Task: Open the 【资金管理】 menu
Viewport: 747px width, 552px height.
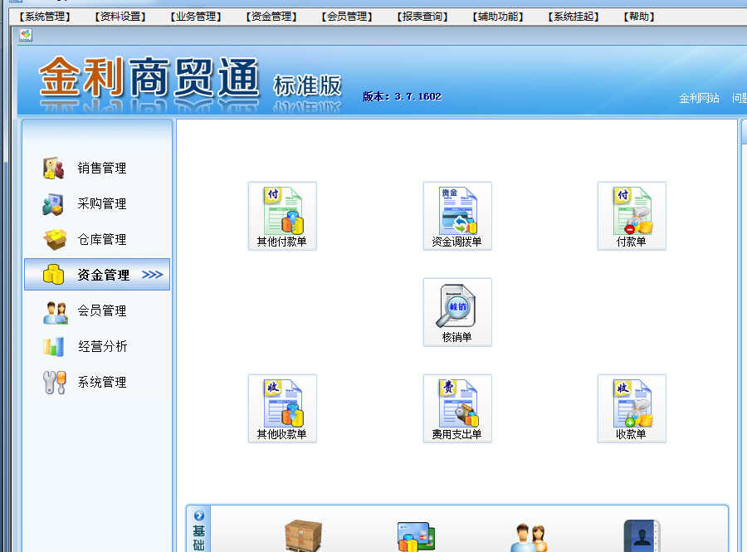Action: [271, 17]
